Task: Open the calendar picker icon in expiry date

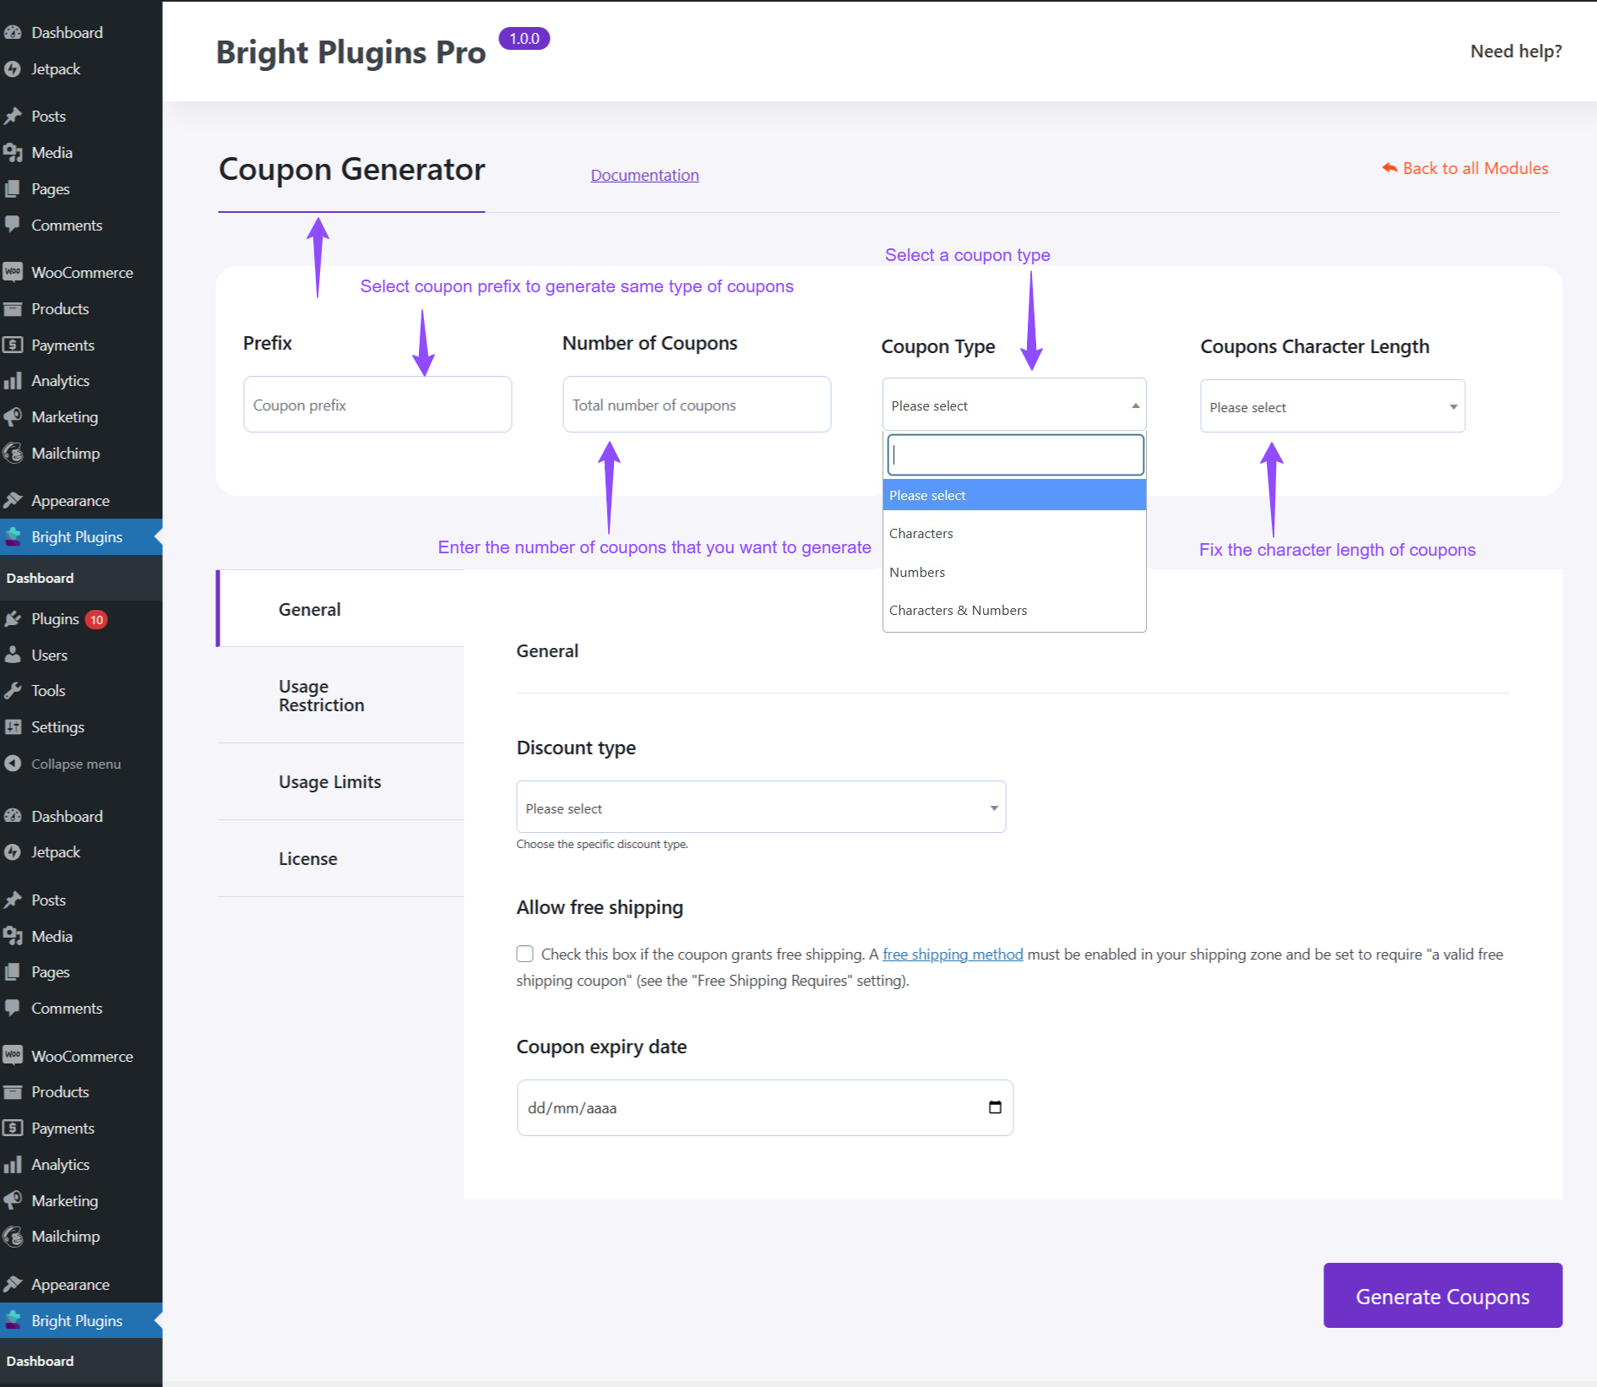Action: [995, 1107]
